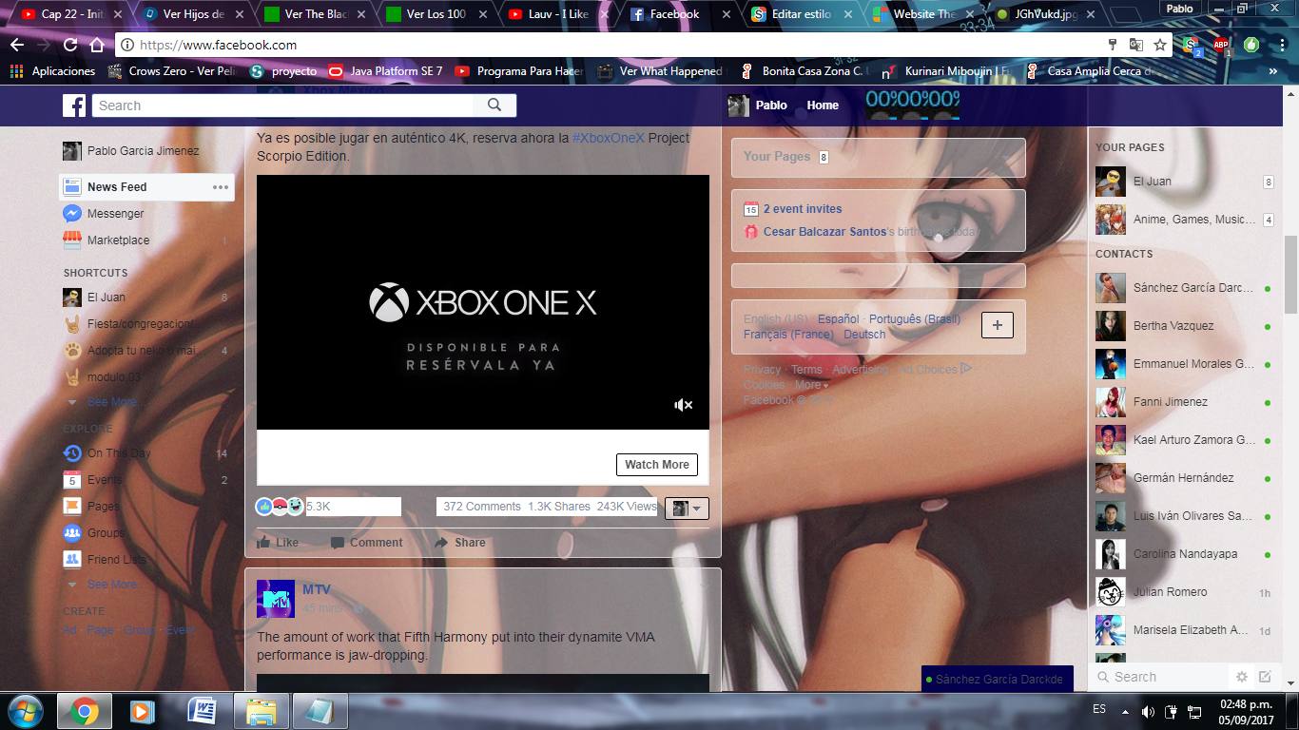View 2 event invites

click(803, 209)
